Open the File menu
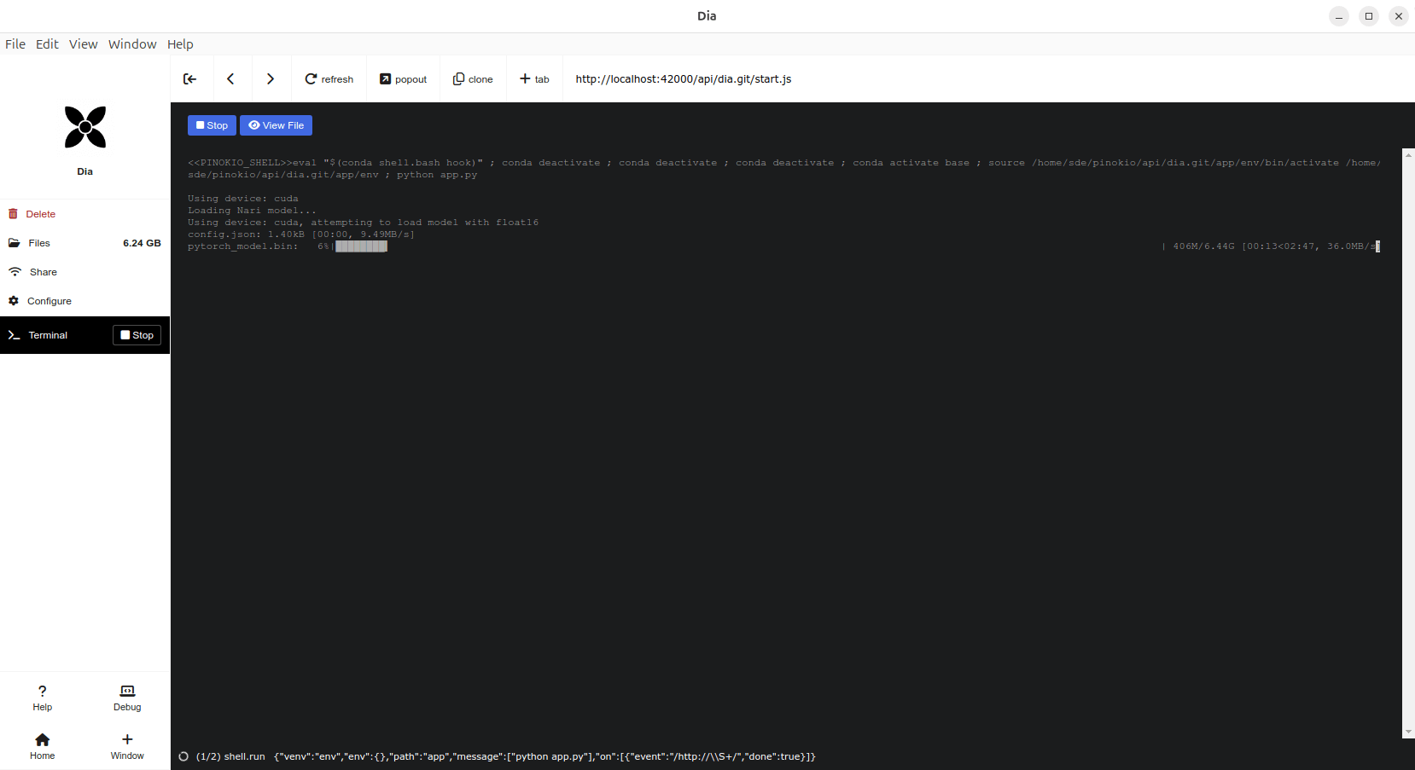Image resolution: width=1415 pixels, height=770 pixels. pos(15,43)
